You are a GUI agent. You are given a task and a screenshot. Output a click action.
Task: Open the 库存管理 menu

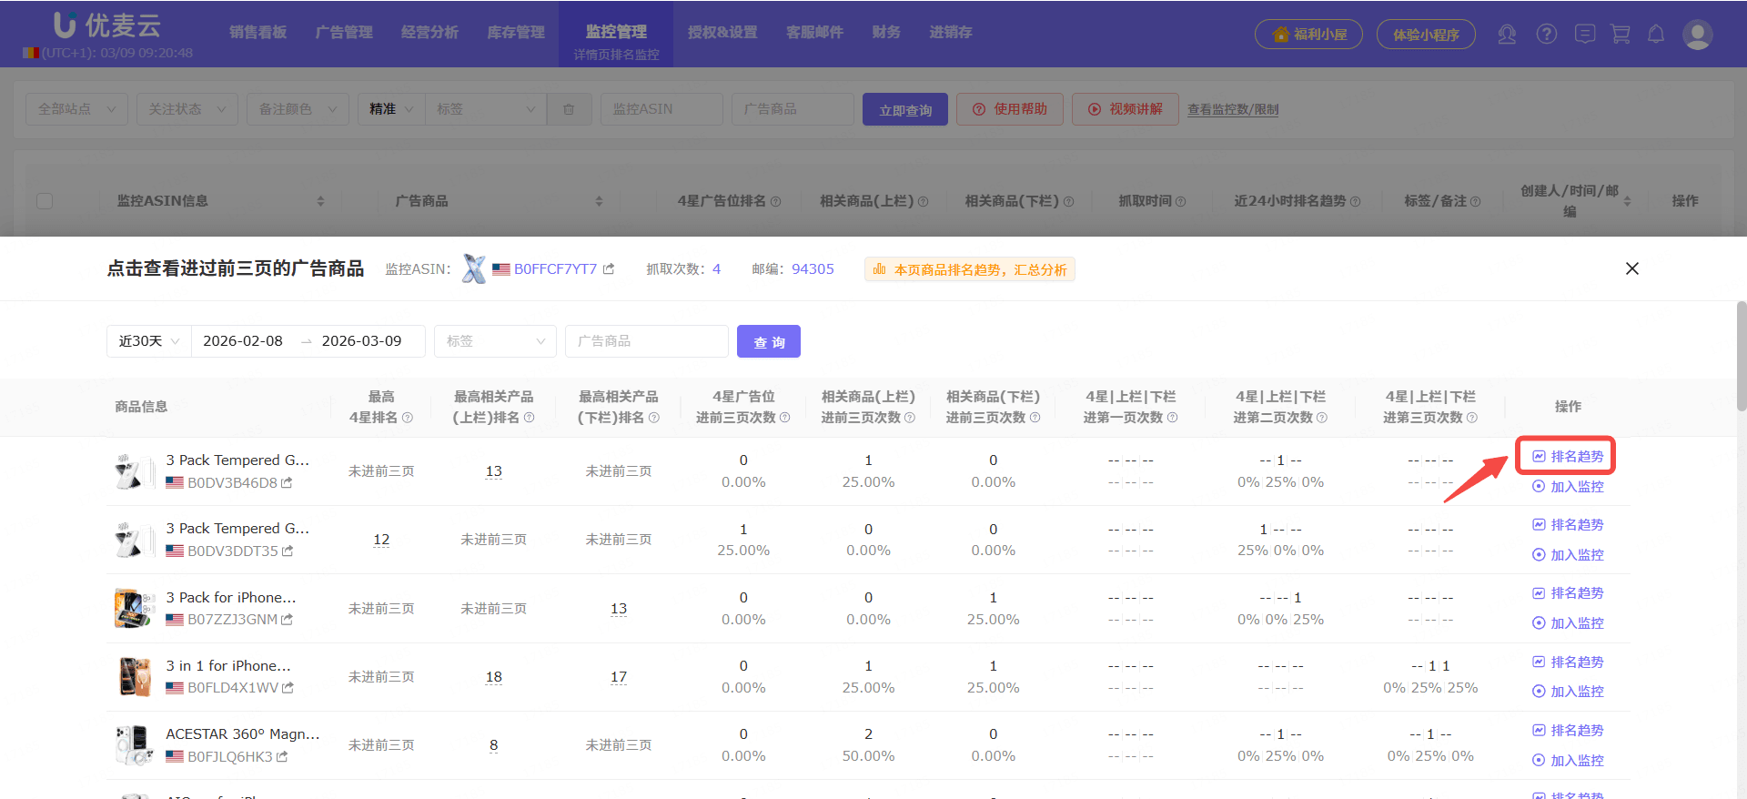click(516, 33)
